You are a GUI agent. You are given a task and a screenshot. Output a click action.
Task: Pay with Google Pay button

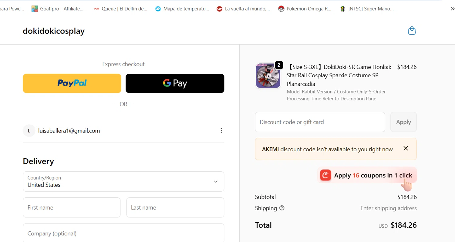175,83
